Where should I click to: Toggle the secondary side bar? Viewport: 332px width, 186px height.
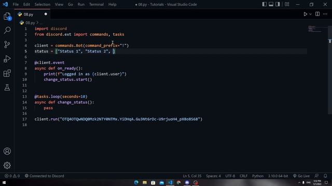click(278, 4)
